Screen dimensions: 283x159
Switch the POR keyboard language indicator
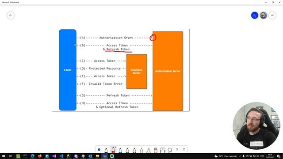[262, 156]
